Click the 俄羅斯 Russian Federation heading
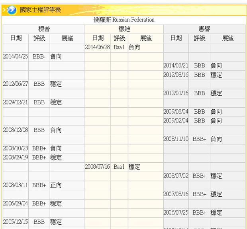The width and height of the screenshot is (247, 229). pos(124,20)
